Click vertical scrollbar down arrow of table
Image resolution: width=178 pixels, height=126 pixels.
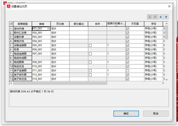coord(166,80)
